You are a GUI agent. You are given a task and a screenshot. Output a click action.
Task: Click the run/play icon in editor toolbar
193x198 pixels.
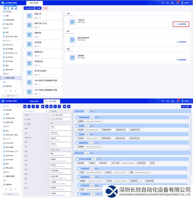[x=65, y=106]
